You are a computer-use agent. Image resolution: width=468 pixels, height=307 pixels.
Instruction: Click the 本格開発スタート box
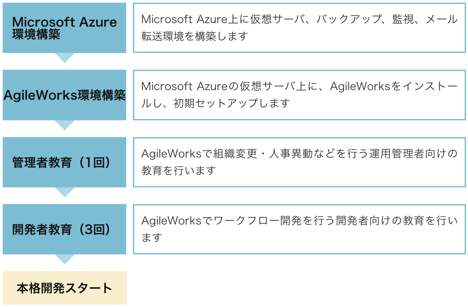pos(64,288)
